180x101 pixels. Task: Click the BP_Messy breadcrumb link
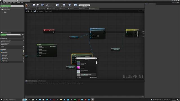pyautogui.click(x=40, y=11)
